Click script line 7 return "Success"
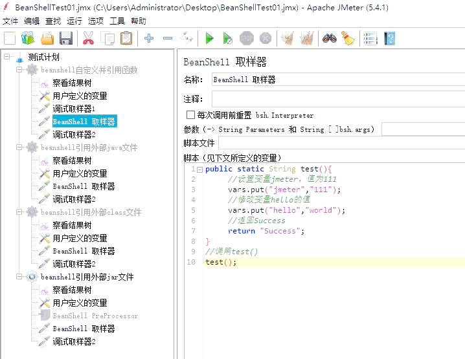Image resolution: width=465 pixels, height=359 pixels. pyautogui.click(x=266, y=231)
